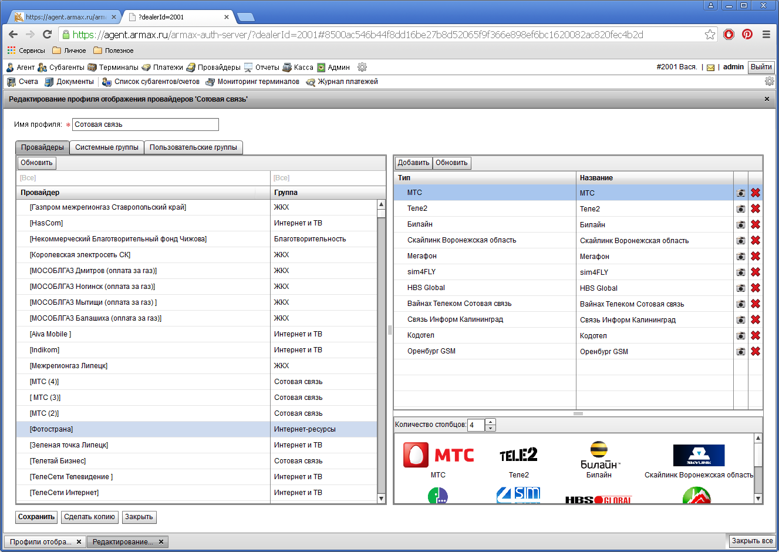
Task: Click the Добавить button
Action: coord(413,163)
